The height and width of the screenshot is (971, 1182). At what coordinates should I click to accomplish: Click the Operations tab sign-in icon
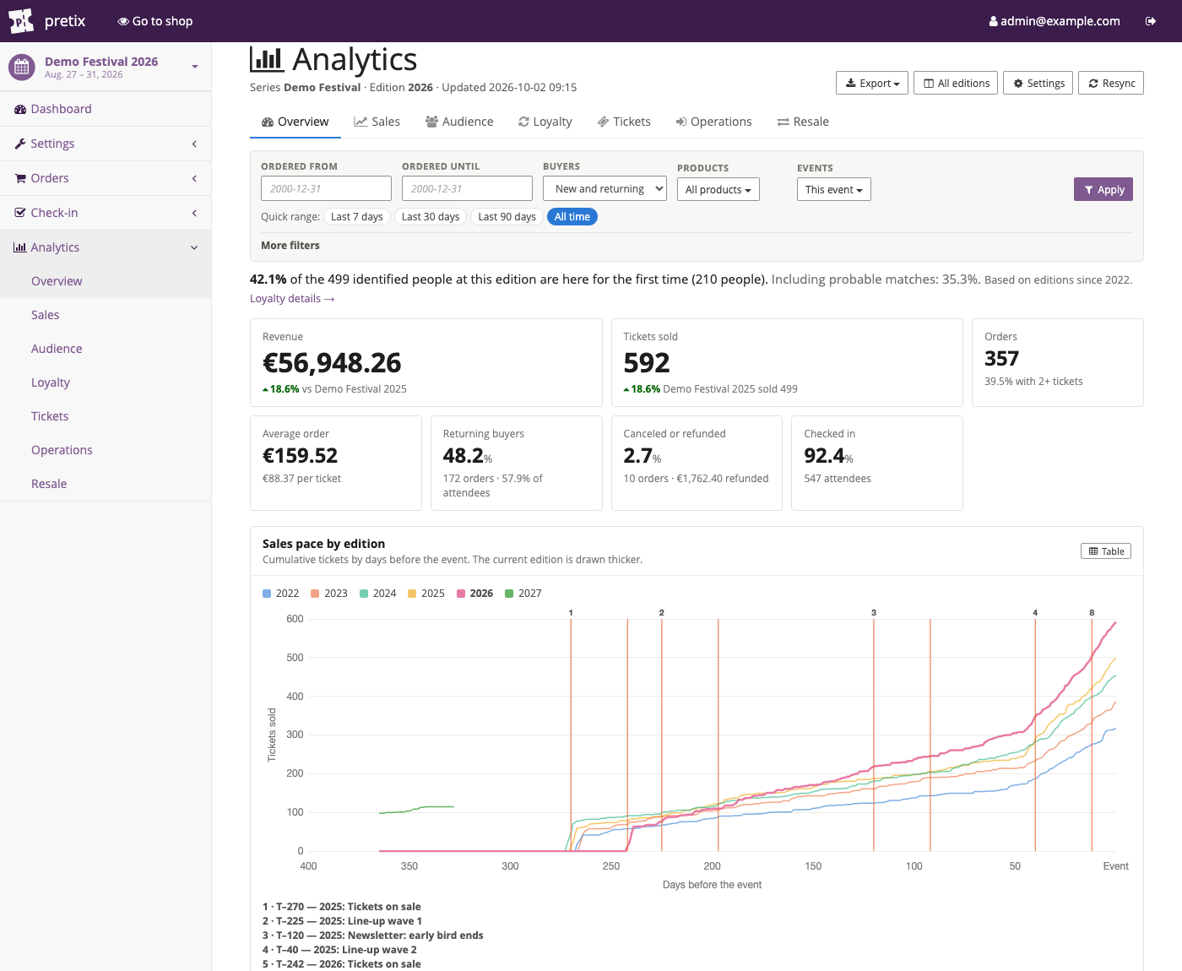coord(681,122)
